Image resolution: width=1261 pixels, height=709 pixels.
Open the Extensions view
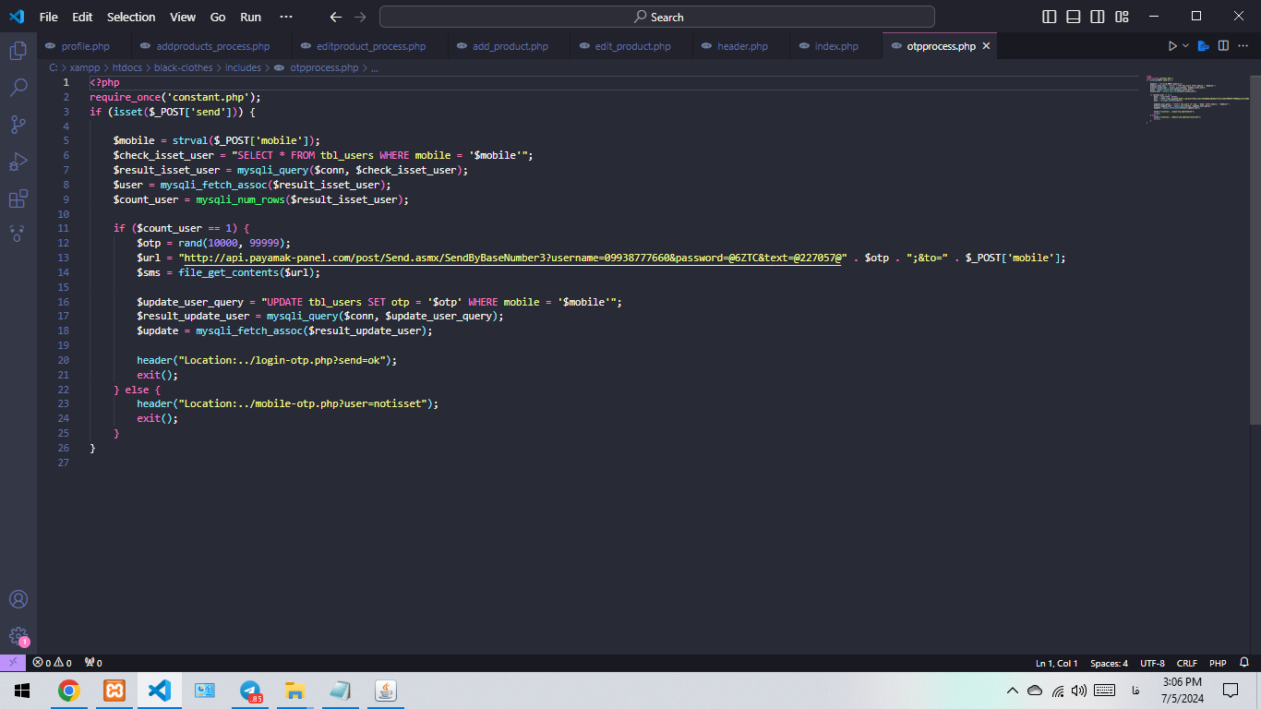(x=18, y=198)
